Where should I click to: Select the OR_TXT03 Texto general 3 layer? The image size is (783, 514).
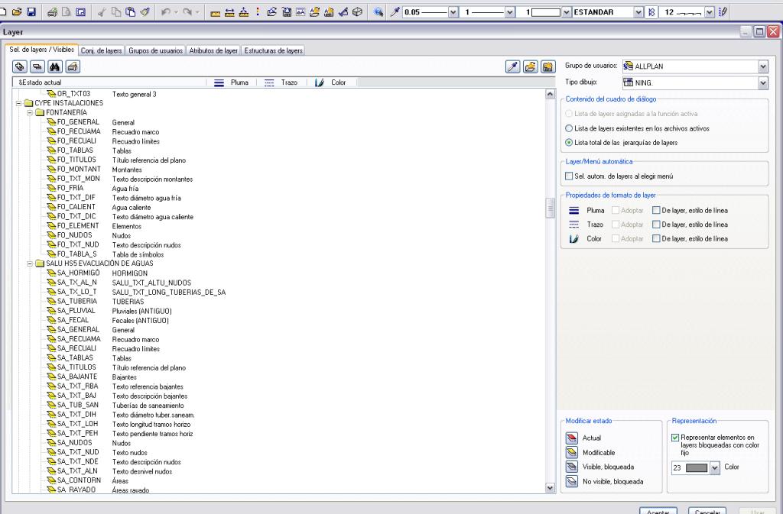[x=102, y=94]
